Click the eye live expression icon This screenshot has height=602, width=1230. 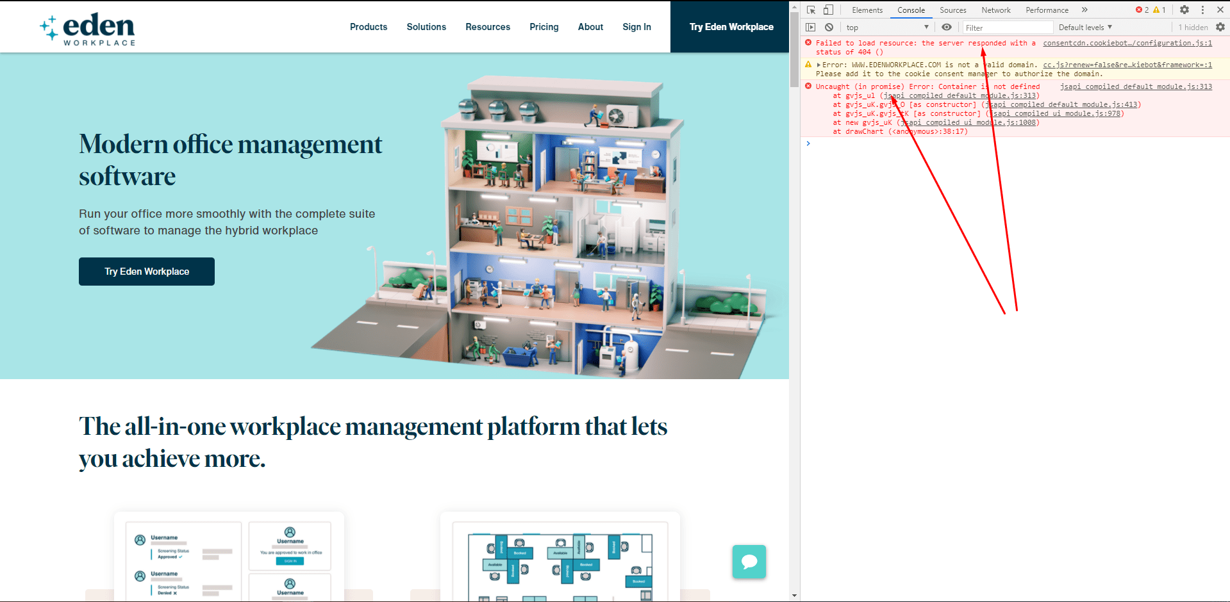click(947, 27)
